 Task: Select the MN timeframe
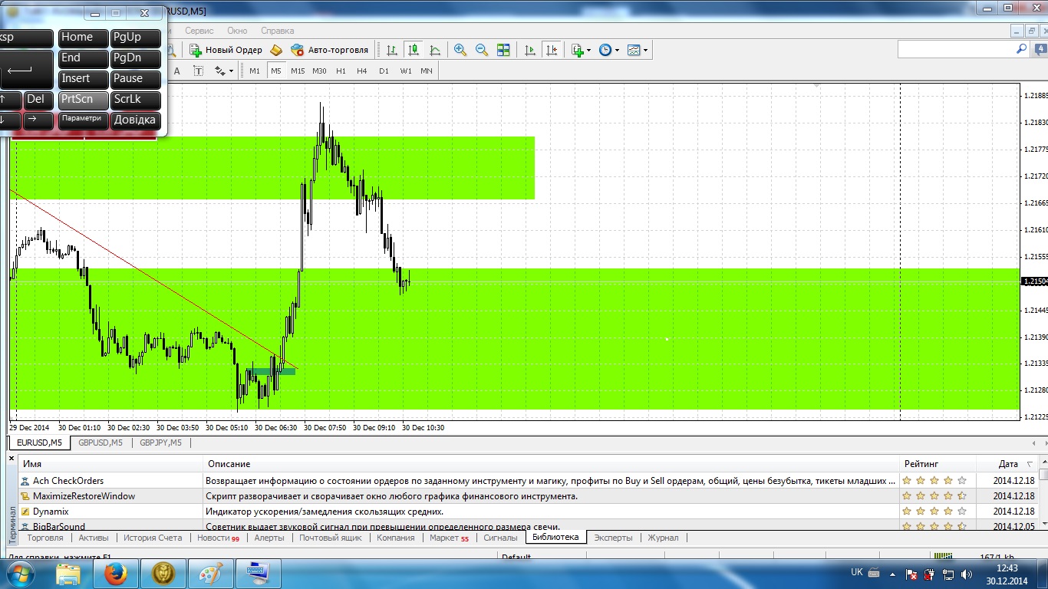pyautogui.click(x=427, y=71)
